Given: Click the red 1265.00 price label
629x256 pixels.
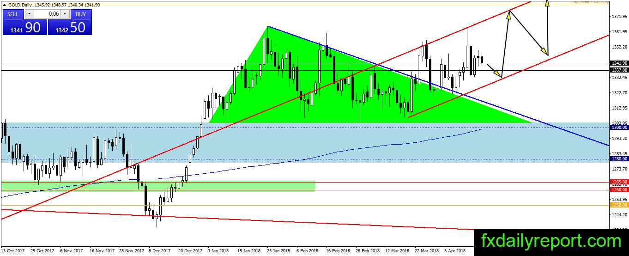Looking at the screenshot, I should (619, 182).
